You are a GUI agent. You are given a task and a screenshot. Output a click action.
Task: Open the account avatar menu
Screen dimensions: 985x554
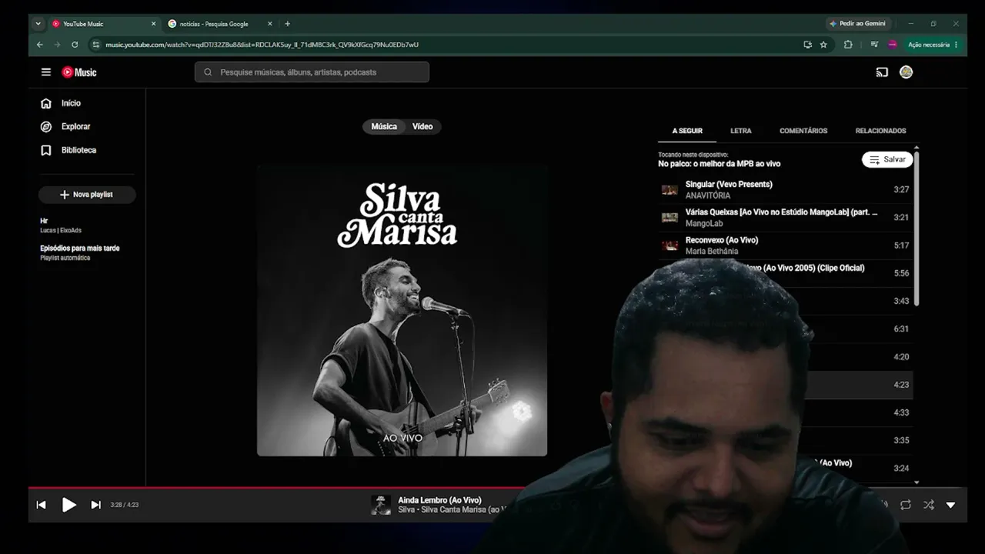(x=907, y=72)
